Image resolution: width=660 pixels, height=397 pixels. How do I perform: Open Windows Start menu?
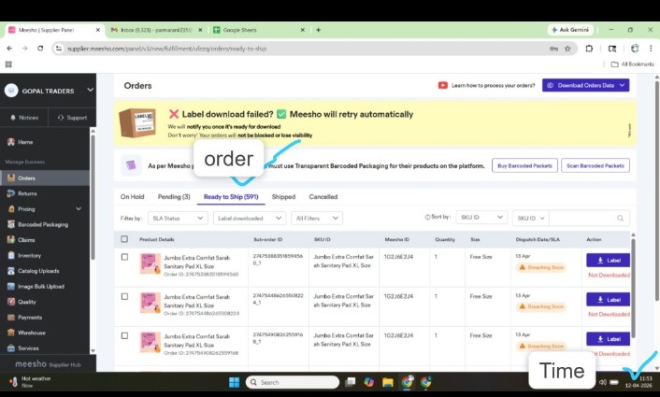234,382
